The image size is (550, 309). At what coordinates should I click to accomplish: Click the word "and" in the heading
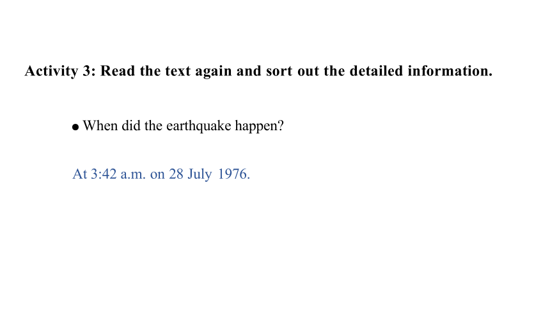click(249, 71)
